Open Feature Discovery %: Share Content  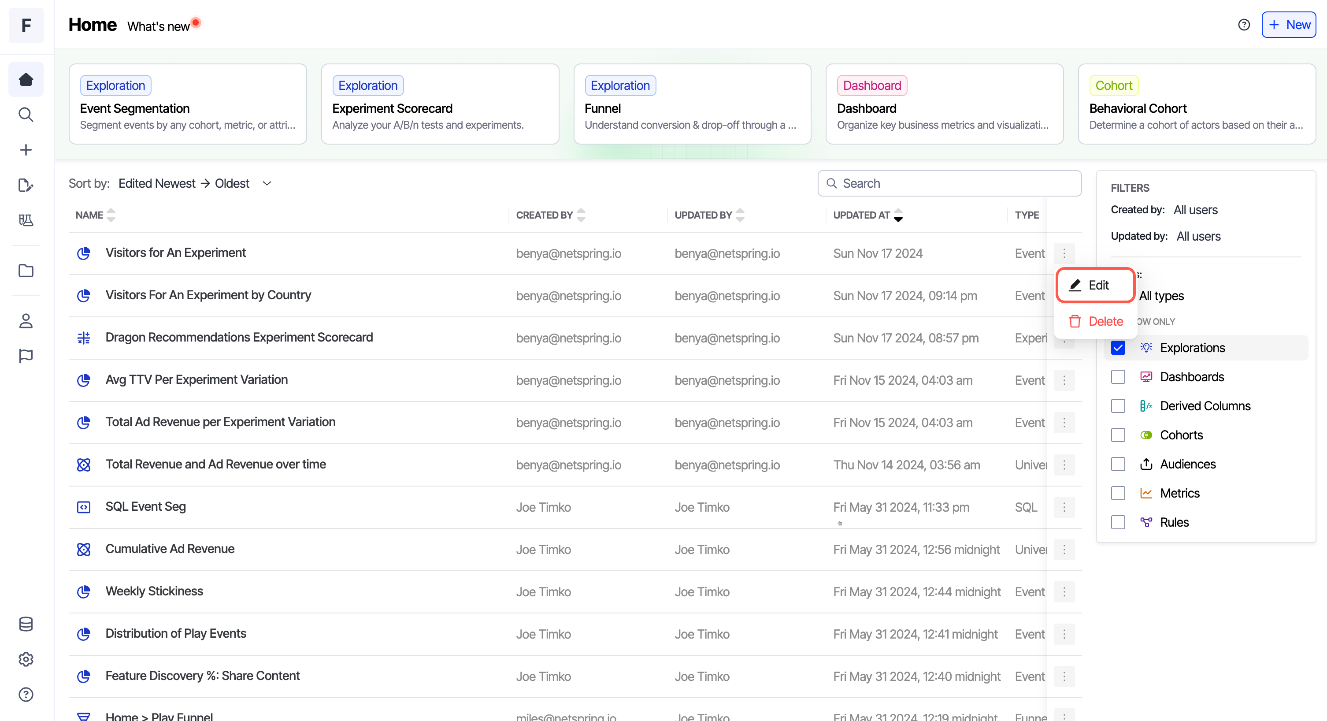coord(203,676)
